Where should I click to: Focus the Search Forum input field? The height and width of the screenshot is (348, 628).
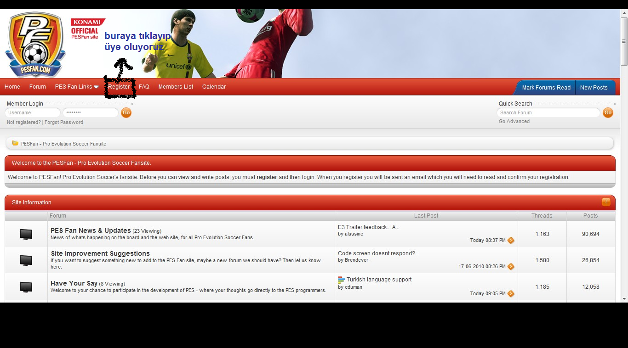[548, 112]
